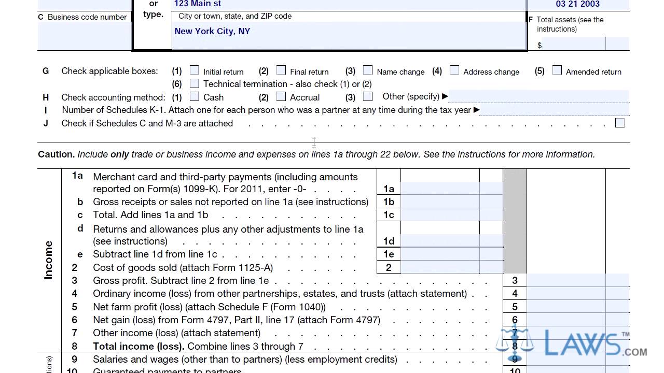Image resolution: width=664 pixels, height=373 pixels.
Task: Click the Total assets dollar field
Action: pyautogui.click(x=574, y=44)
